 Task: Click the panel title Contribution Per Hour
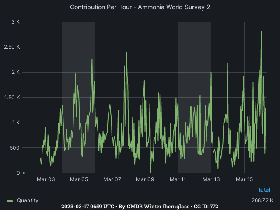140,7
